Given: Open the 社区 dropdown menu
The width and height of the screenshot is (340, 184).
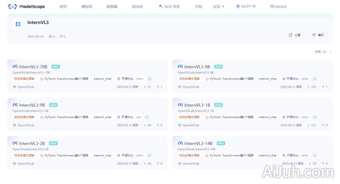Looking at the screenshot, I should 219,7.
